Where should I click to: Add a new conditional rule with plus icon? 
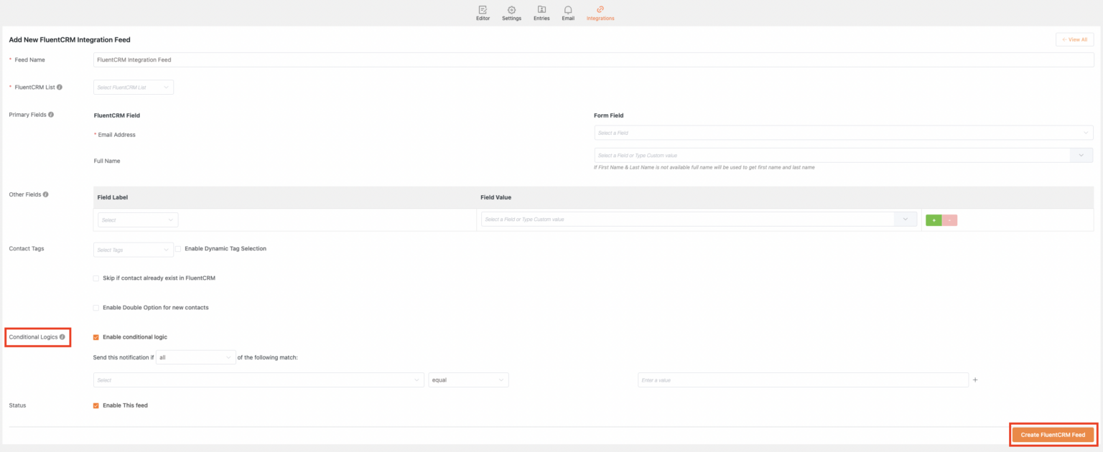(x=974, y=380)
